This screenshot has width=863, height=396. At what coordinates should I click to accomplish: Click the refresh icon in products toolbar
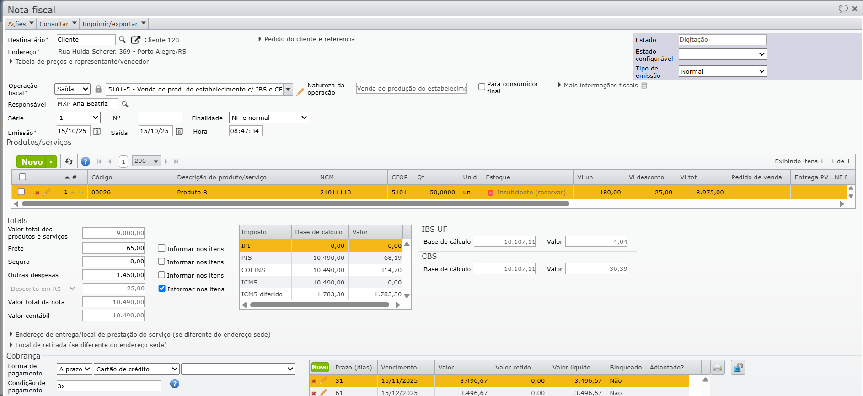[x=69, y=161]
